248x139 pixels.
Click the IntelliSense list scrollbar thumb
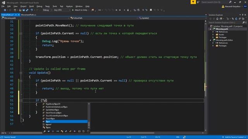click(x=89, y=124)
